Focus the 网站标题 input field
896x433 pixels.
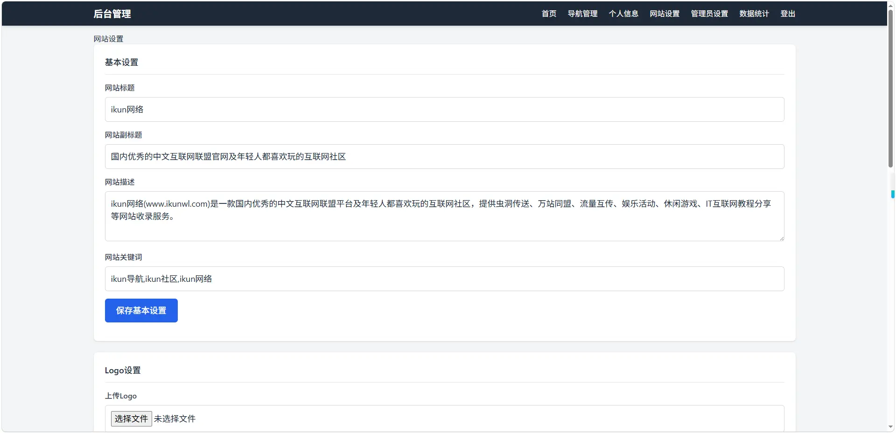pyautogui.click(x=444, y=110)
